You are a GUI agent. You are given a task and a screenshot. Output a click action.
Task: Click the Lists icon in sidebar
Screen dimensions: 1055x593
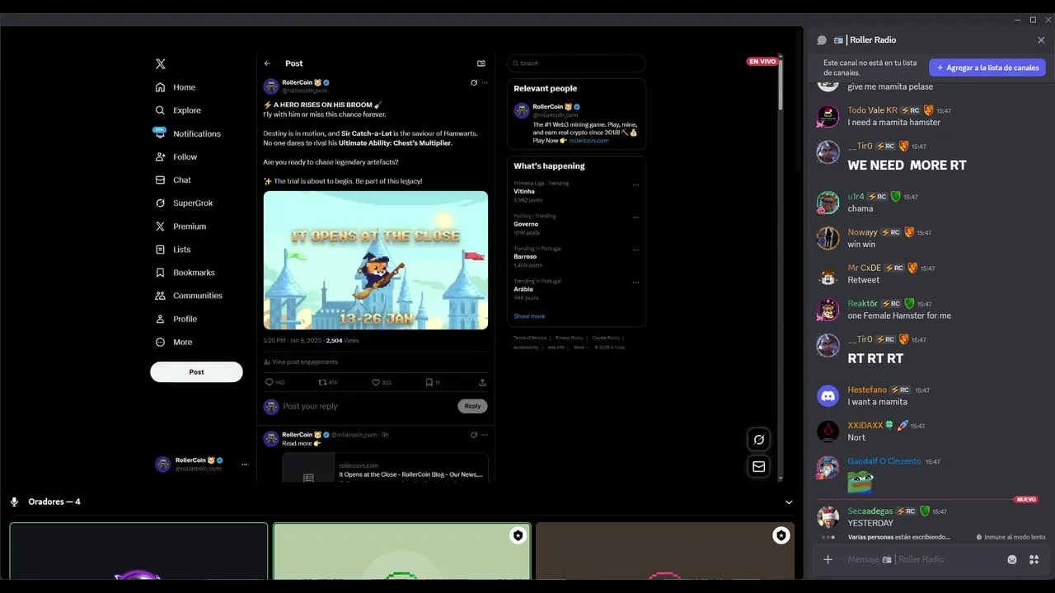(161, 250)
